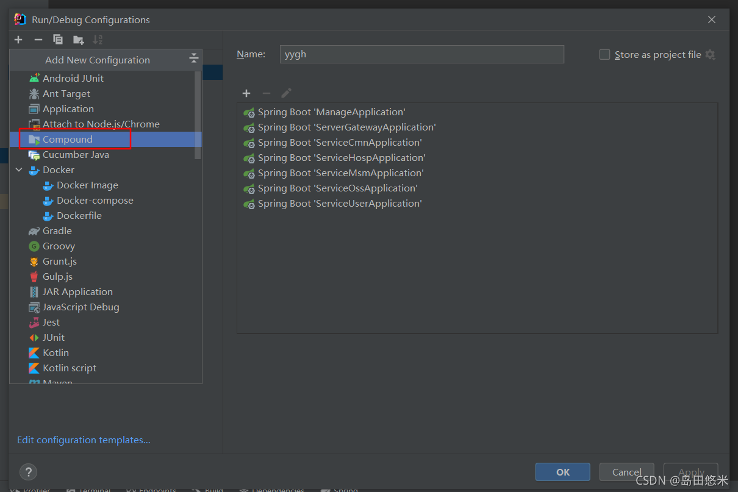This screenshot has height=492, width=738.
Task: Enable Store as project file checkbox
Action: coord(604,54)
